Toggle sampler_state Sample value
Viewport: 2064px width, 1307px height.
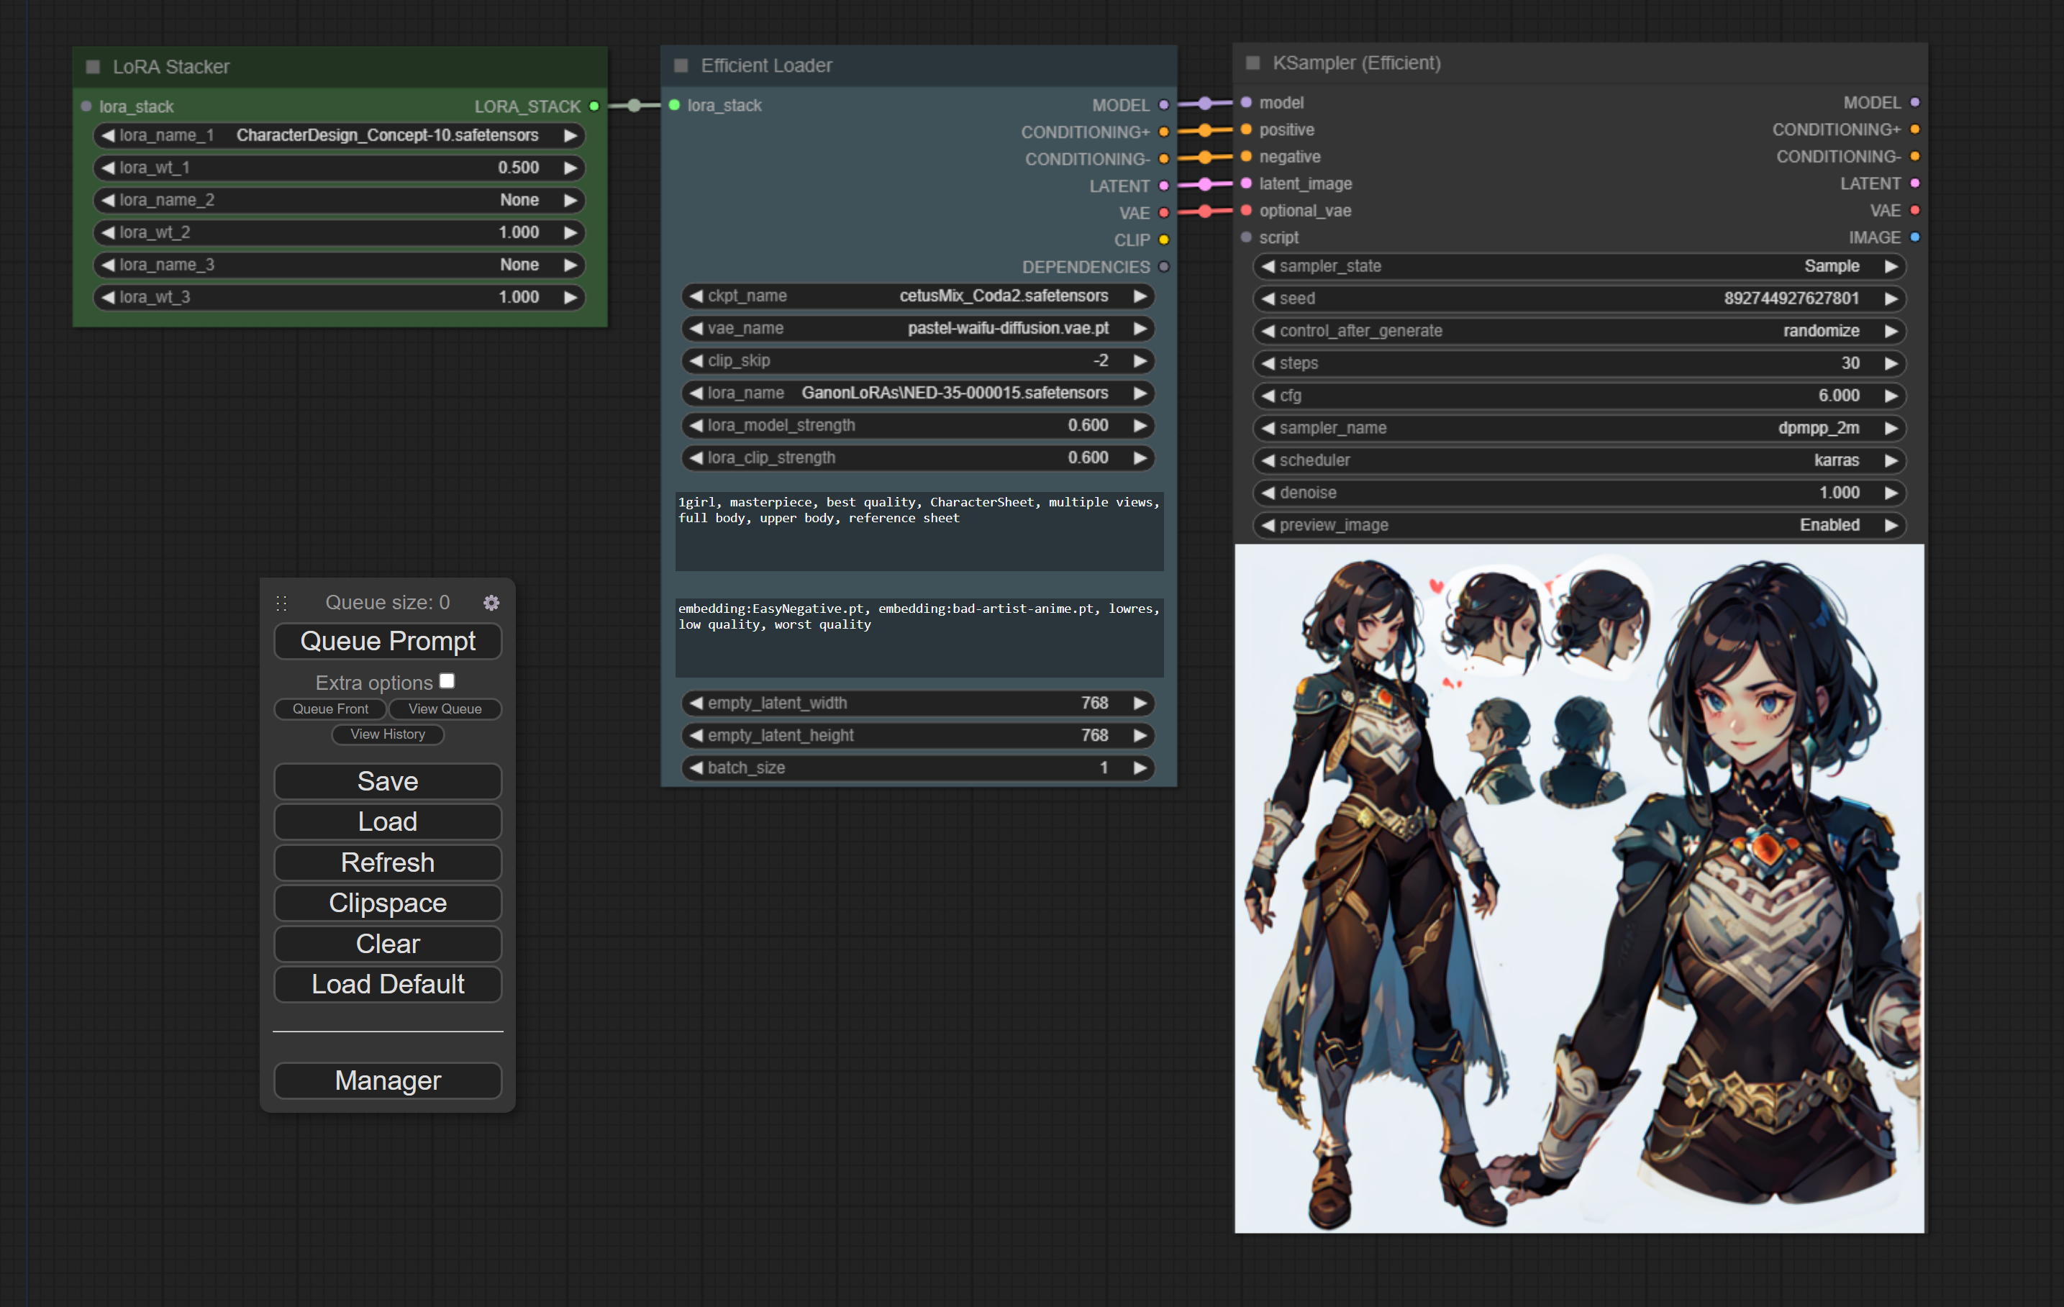click(1579, 265)
